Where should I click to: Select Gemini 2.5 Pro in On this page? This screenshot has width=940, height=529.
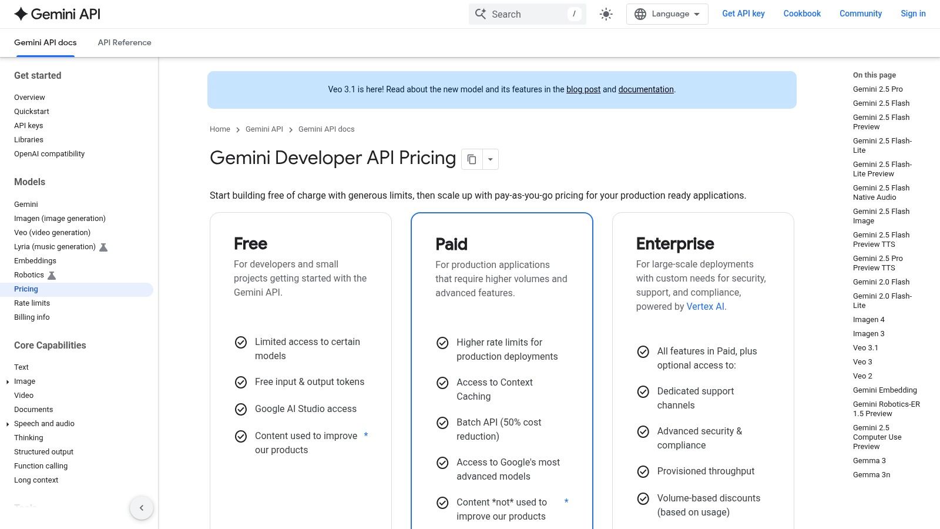[x=877, y=89]
